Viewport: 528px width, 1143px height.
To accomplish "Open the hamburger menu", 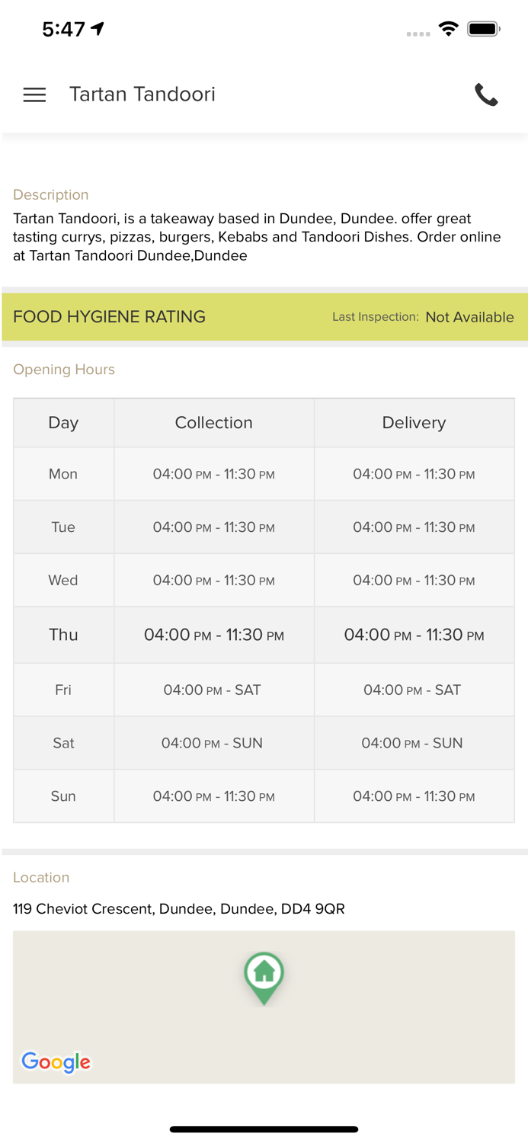I will [34, 94].
